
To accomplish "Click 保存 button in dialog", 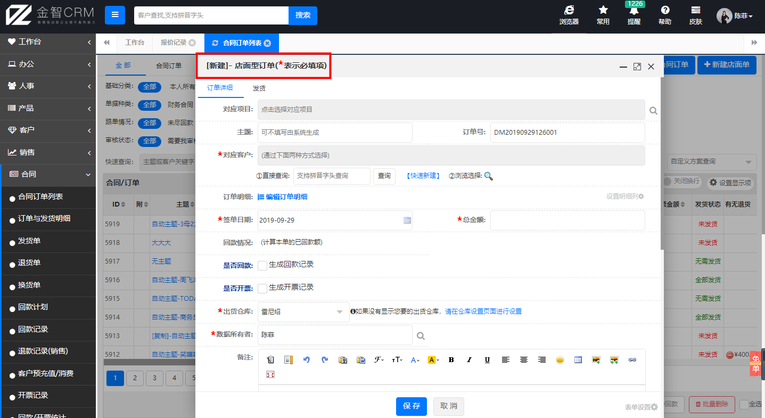I will click(x=412, y=406).
